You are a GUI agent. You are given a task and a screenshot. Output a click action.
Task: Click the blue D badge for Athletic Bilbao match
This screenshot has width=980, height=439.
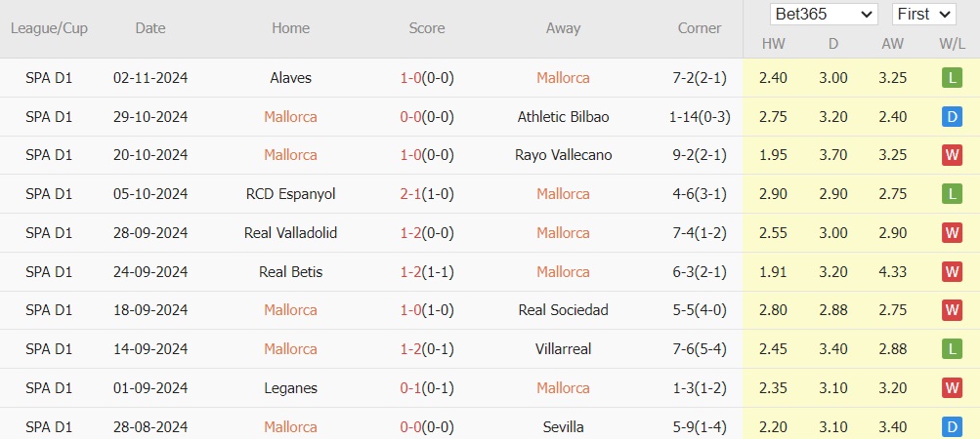click(x=952, y=117)
